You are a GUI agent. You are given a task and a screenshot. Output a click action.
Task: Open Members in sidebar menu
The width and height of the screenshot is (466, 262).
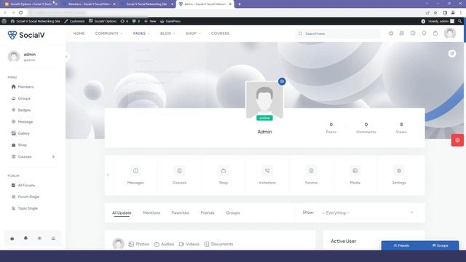click(x=23, y=87)
